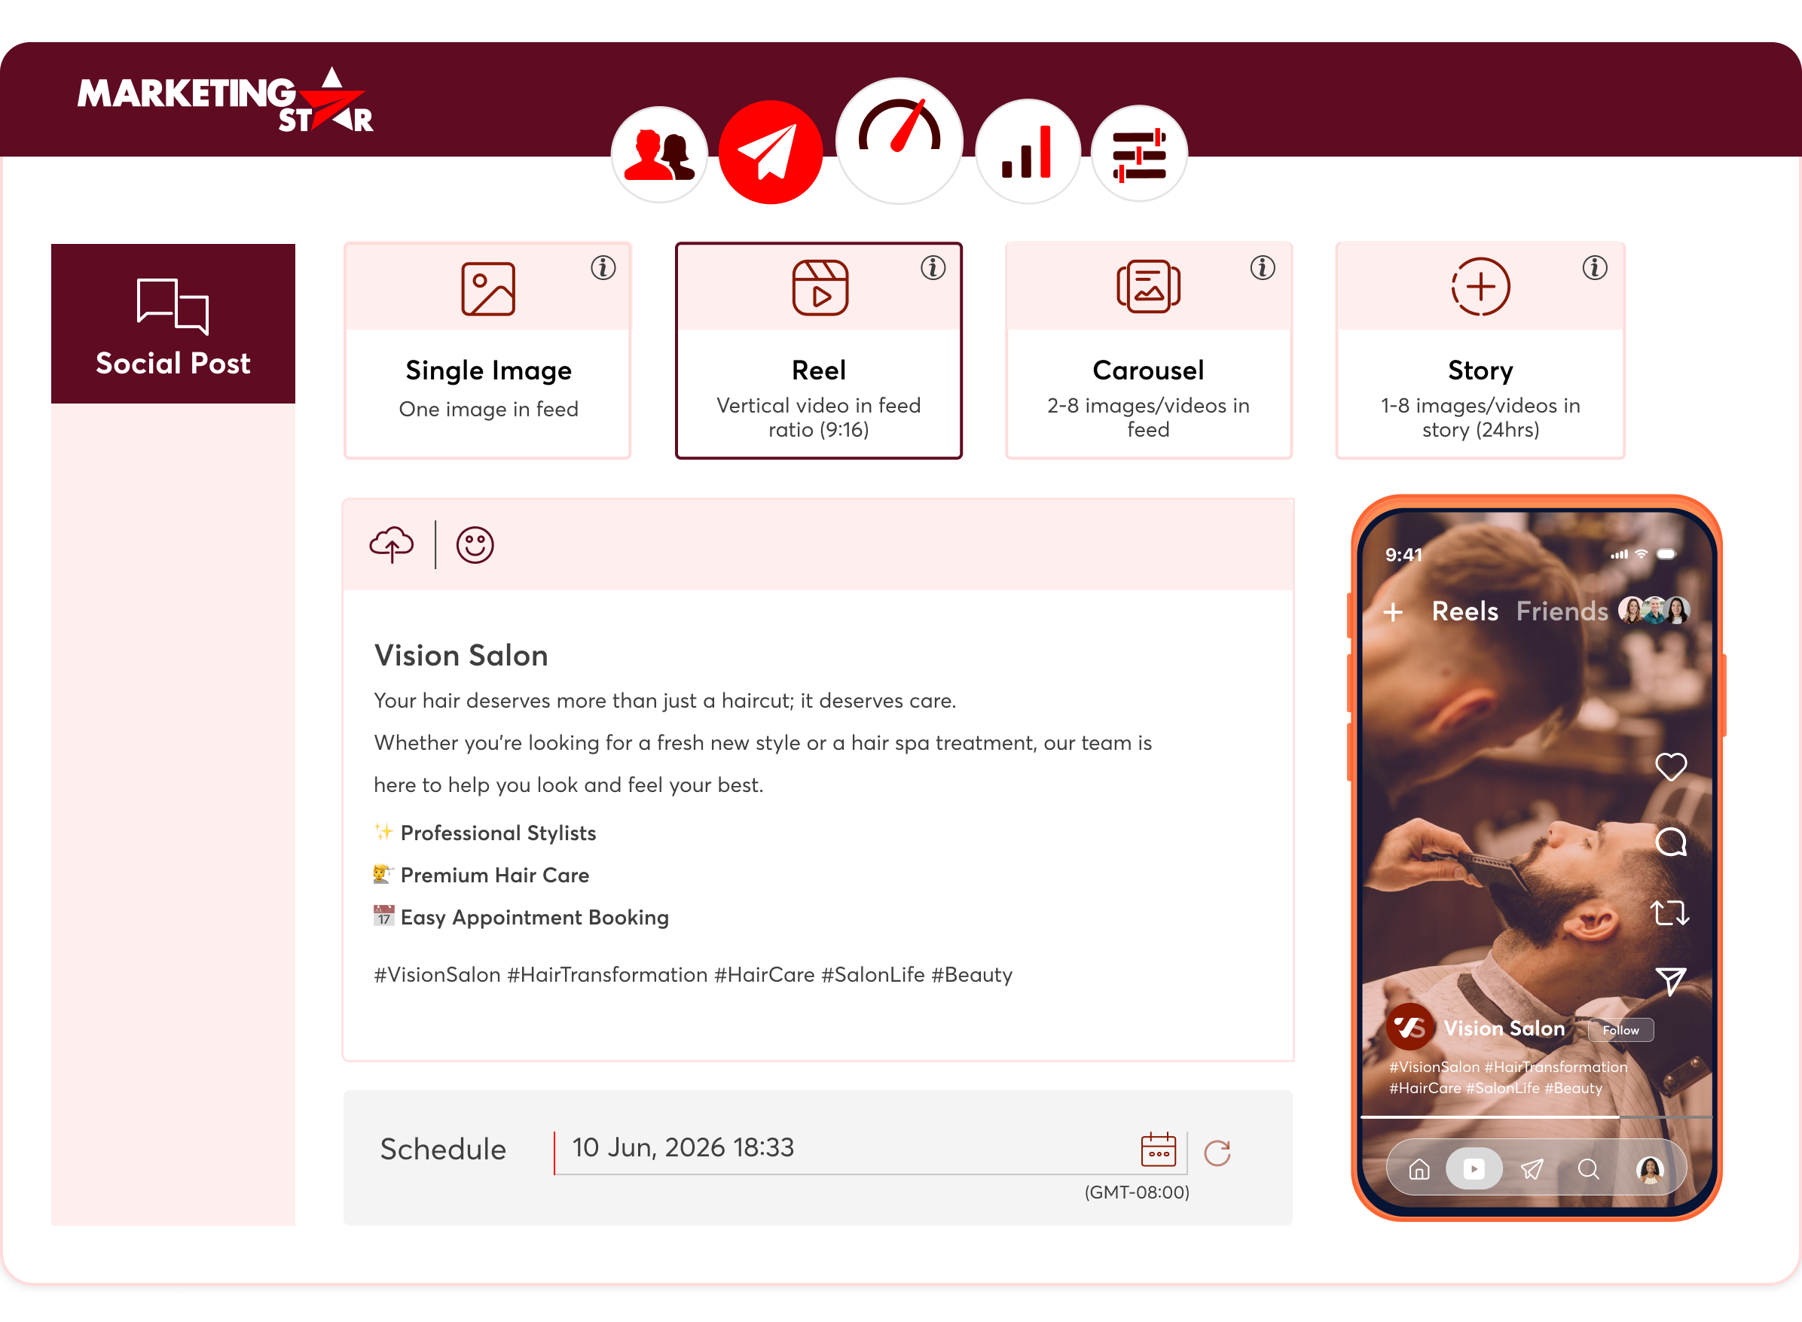
Task: Click the preview hashtags caption text
Action: [1508, 1077]
